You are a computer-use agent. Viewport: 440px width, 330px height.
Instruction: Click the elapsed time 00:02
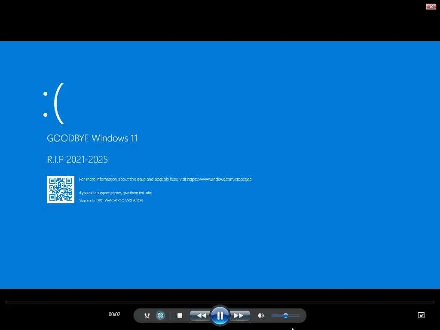114,314
